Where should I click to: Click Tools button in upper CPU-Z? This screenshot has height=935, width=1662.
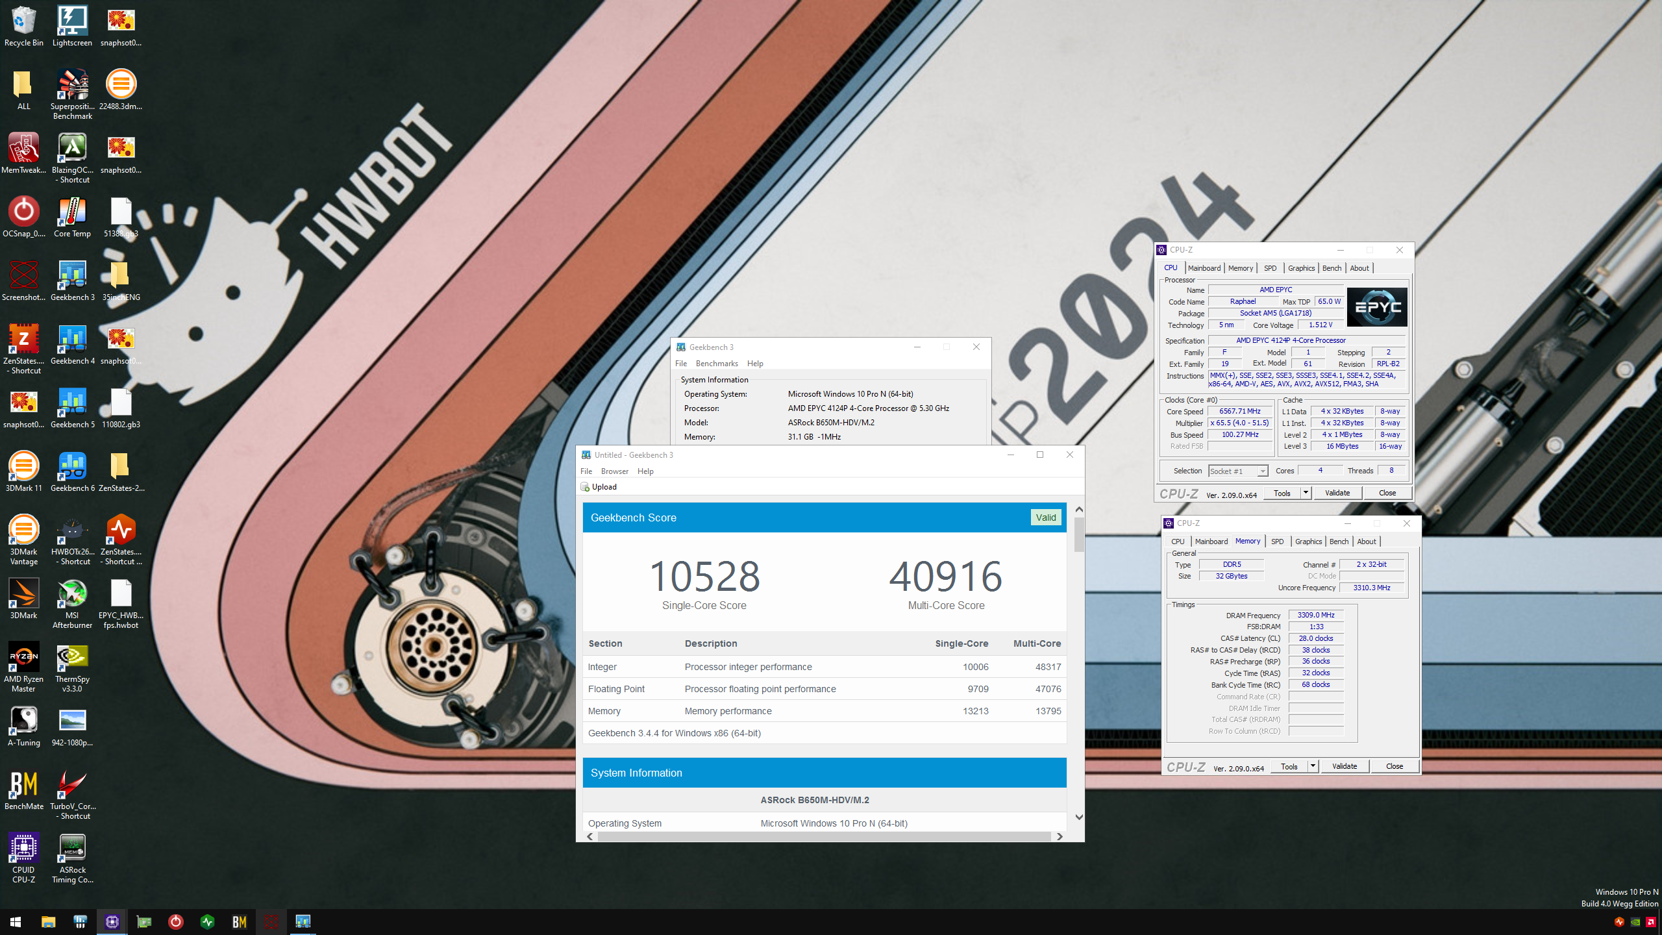tap(1282, 493)
